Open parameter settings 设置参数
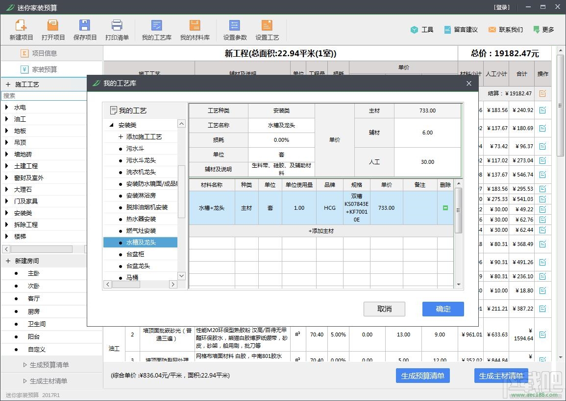This screenshot has height=401, width=566. 234,29
